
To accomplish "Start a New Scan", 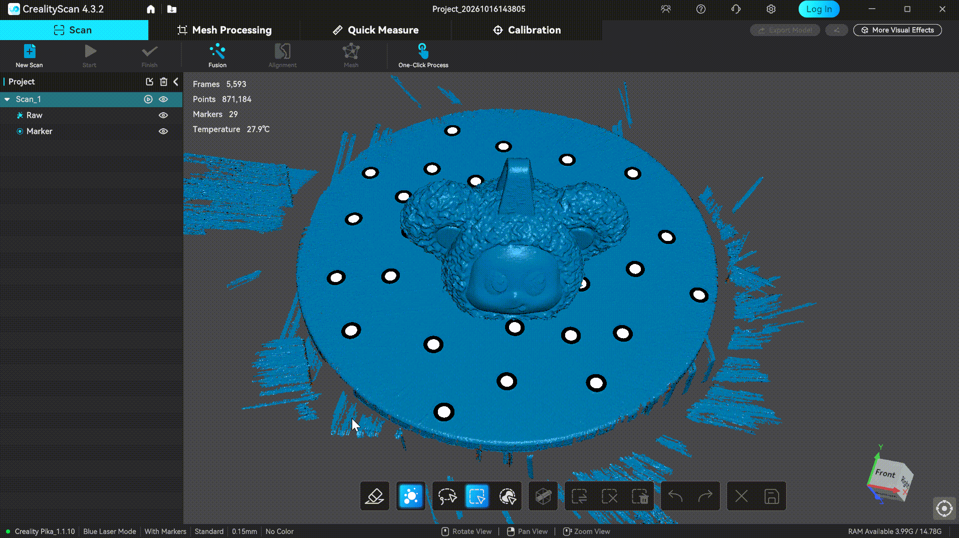I will (x=29, y=55).
